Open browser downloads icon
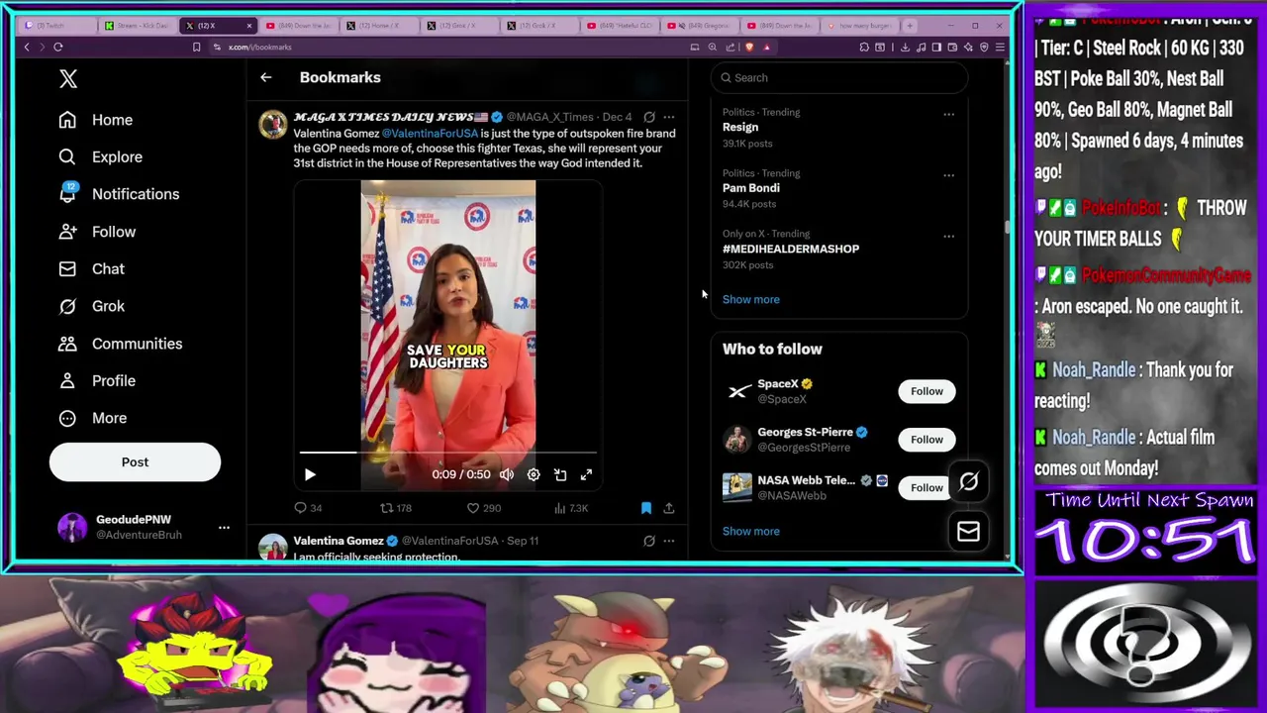This screenshot has height=713, width=1267. click(x=906, y=47)
